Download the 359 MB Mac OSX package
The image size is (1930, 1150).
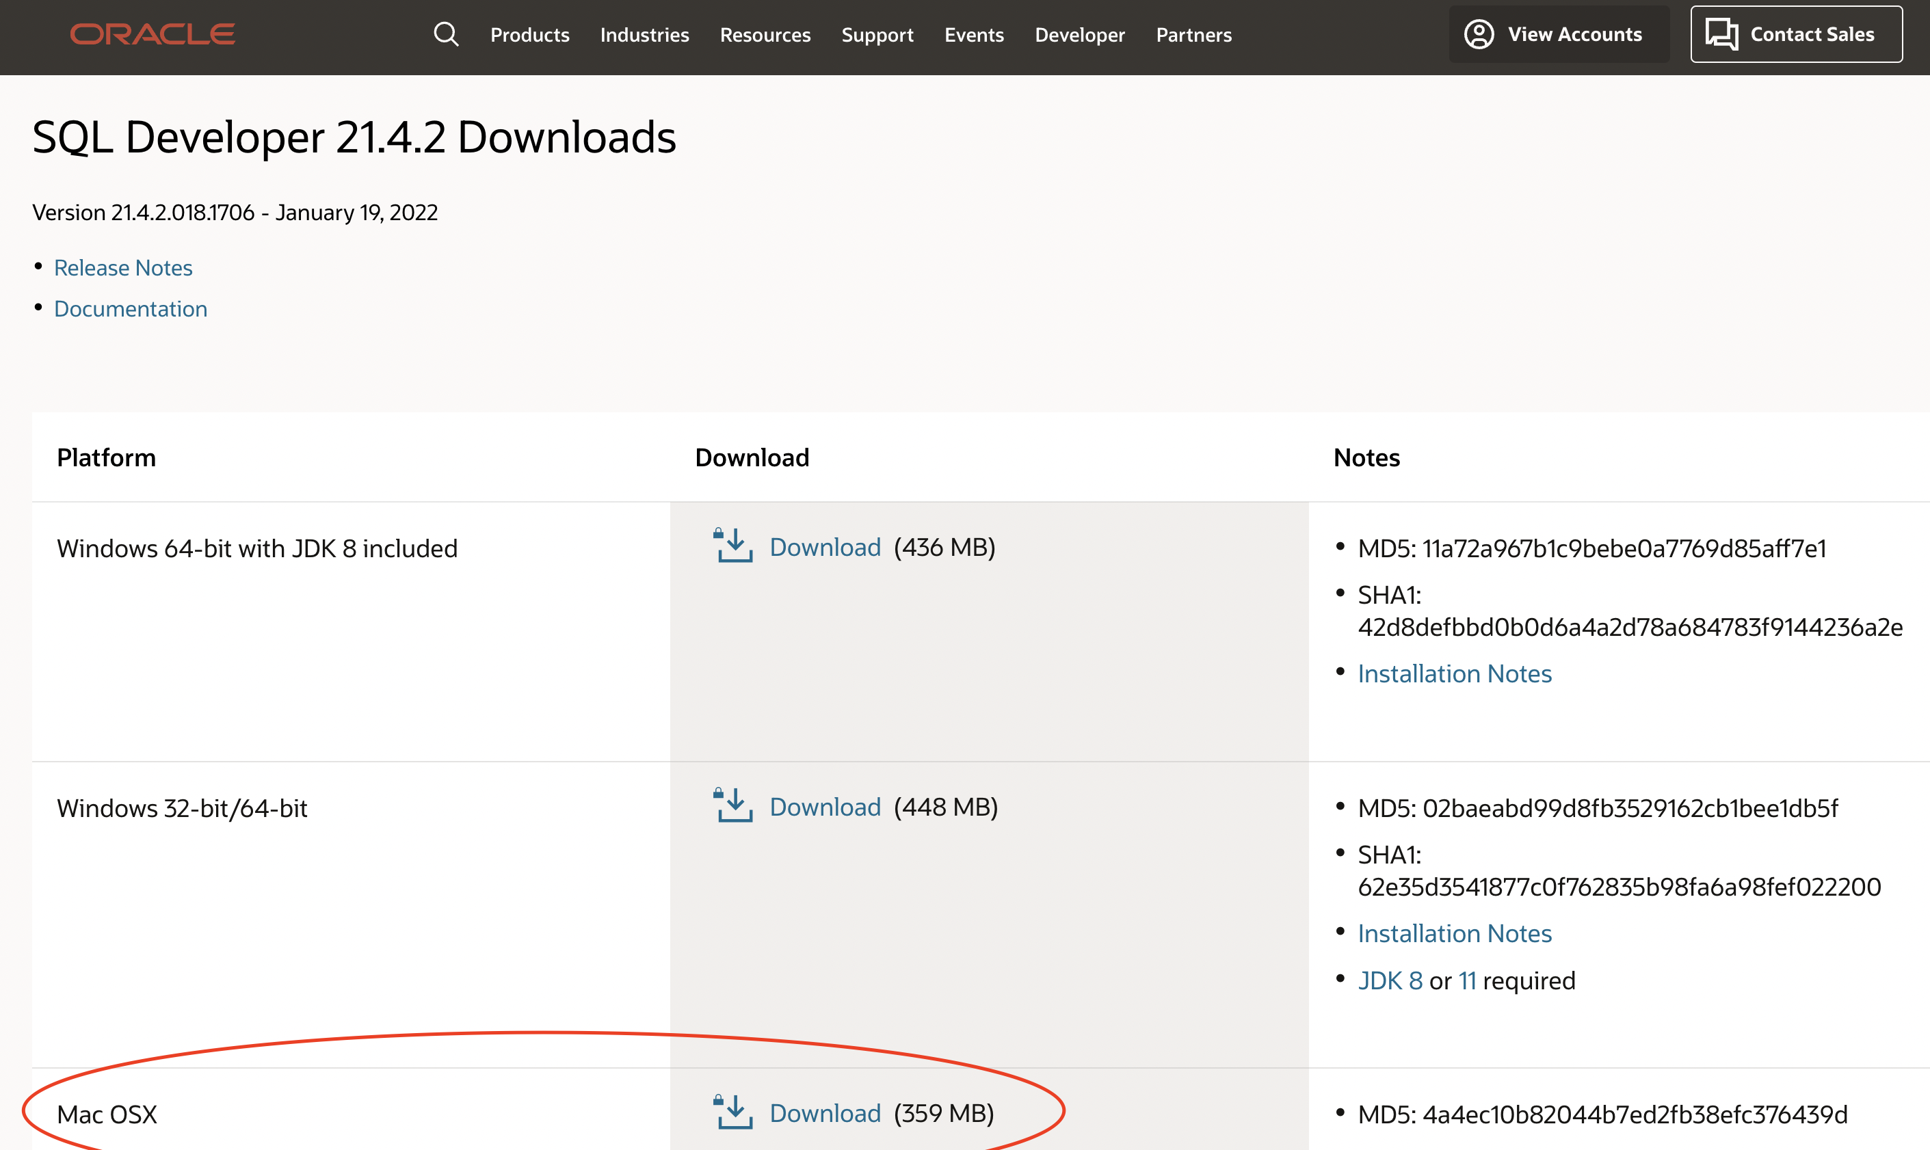click(825, 1113)
